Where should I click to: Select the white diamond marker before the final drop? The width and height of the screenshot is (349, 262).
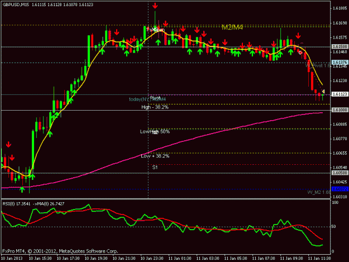point(300,53)
